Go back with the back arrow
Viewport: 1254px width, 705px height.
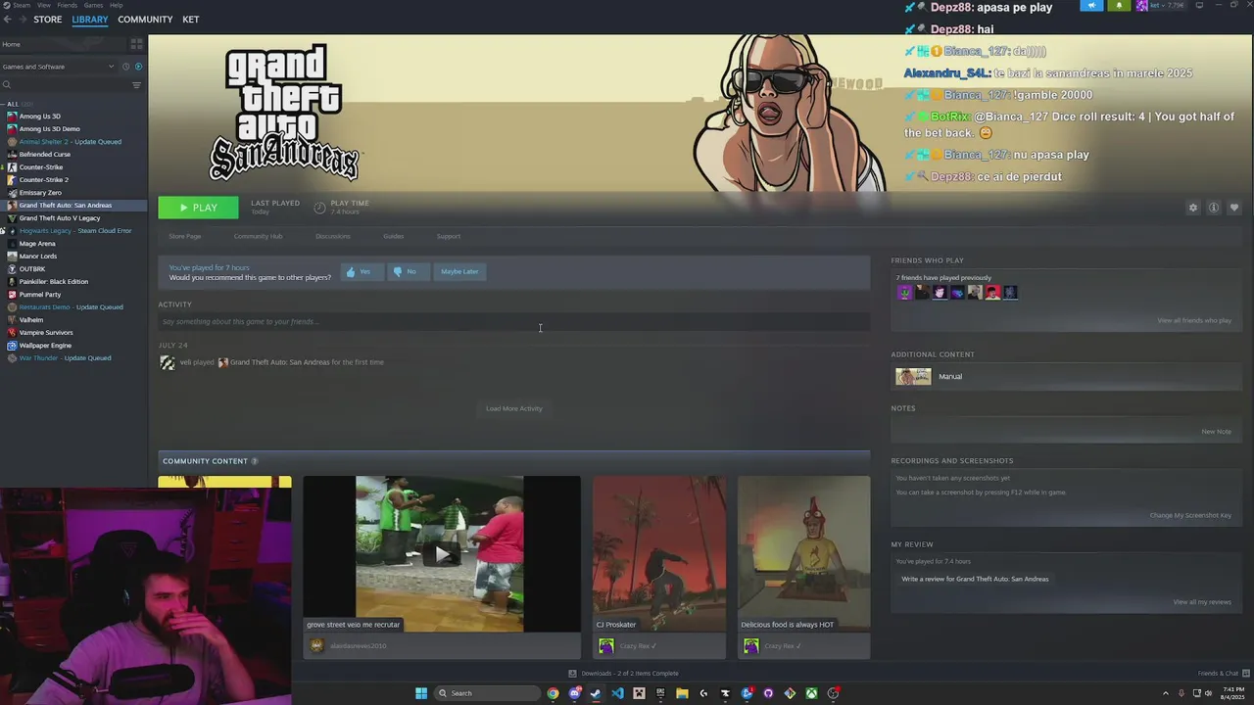(7, 20)
